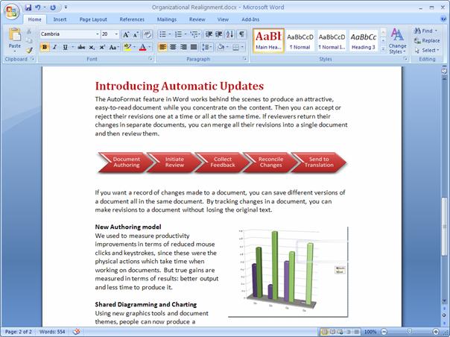
Task: Show paragraph marks with the pilcrow icon
Action: [x=241, y=34]
